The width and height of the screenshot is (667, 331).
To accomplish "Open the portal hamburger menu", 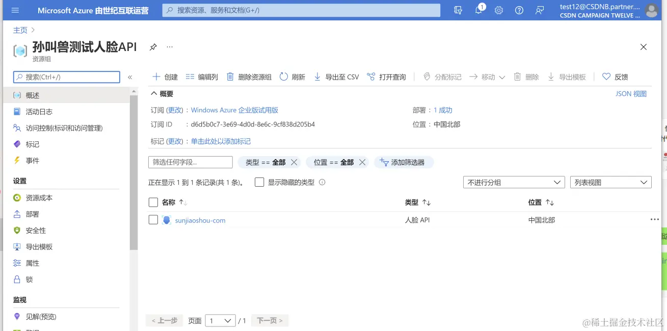I will pos(15,10).
